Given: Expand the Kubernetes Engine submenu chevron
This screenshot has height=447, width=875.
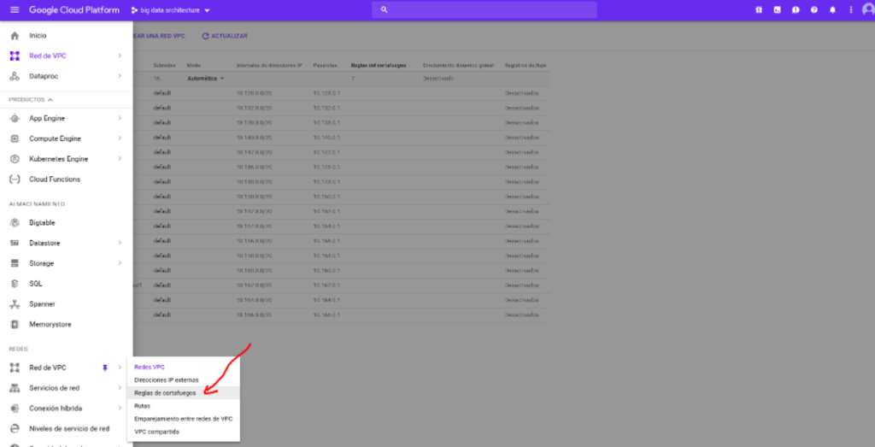Looking at the screenshot, I should [120, 159].
